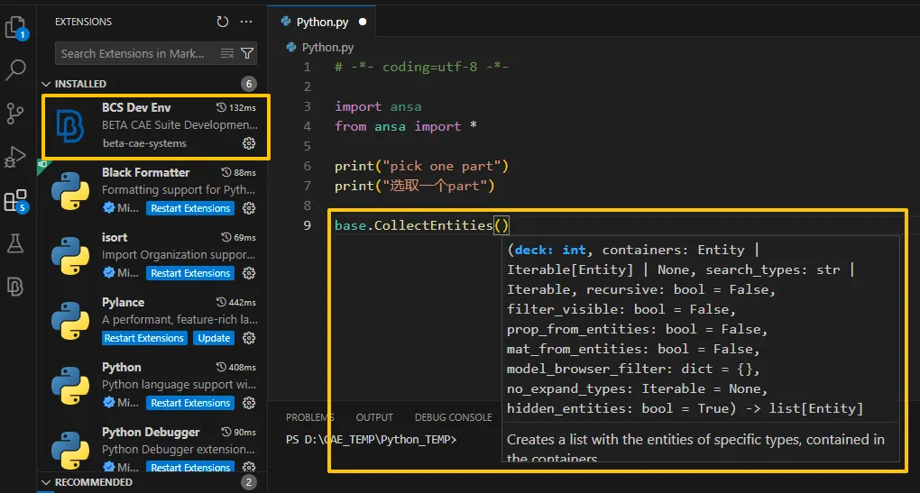Viewport: 920px width, 493px height.
Task: Click the unsaved dot on Python.py tab
Action: click(x=363, y=22)
